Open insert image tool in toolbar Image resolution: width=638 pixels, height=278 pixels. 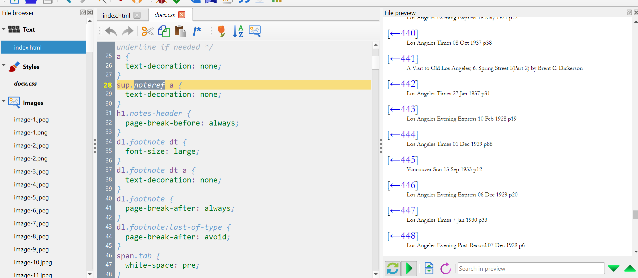(x=255, y=31)
